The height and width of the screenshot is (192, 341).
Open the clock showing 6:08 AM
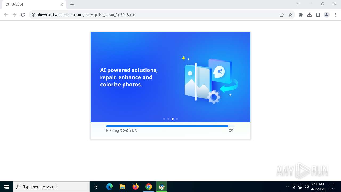(318, 187)
